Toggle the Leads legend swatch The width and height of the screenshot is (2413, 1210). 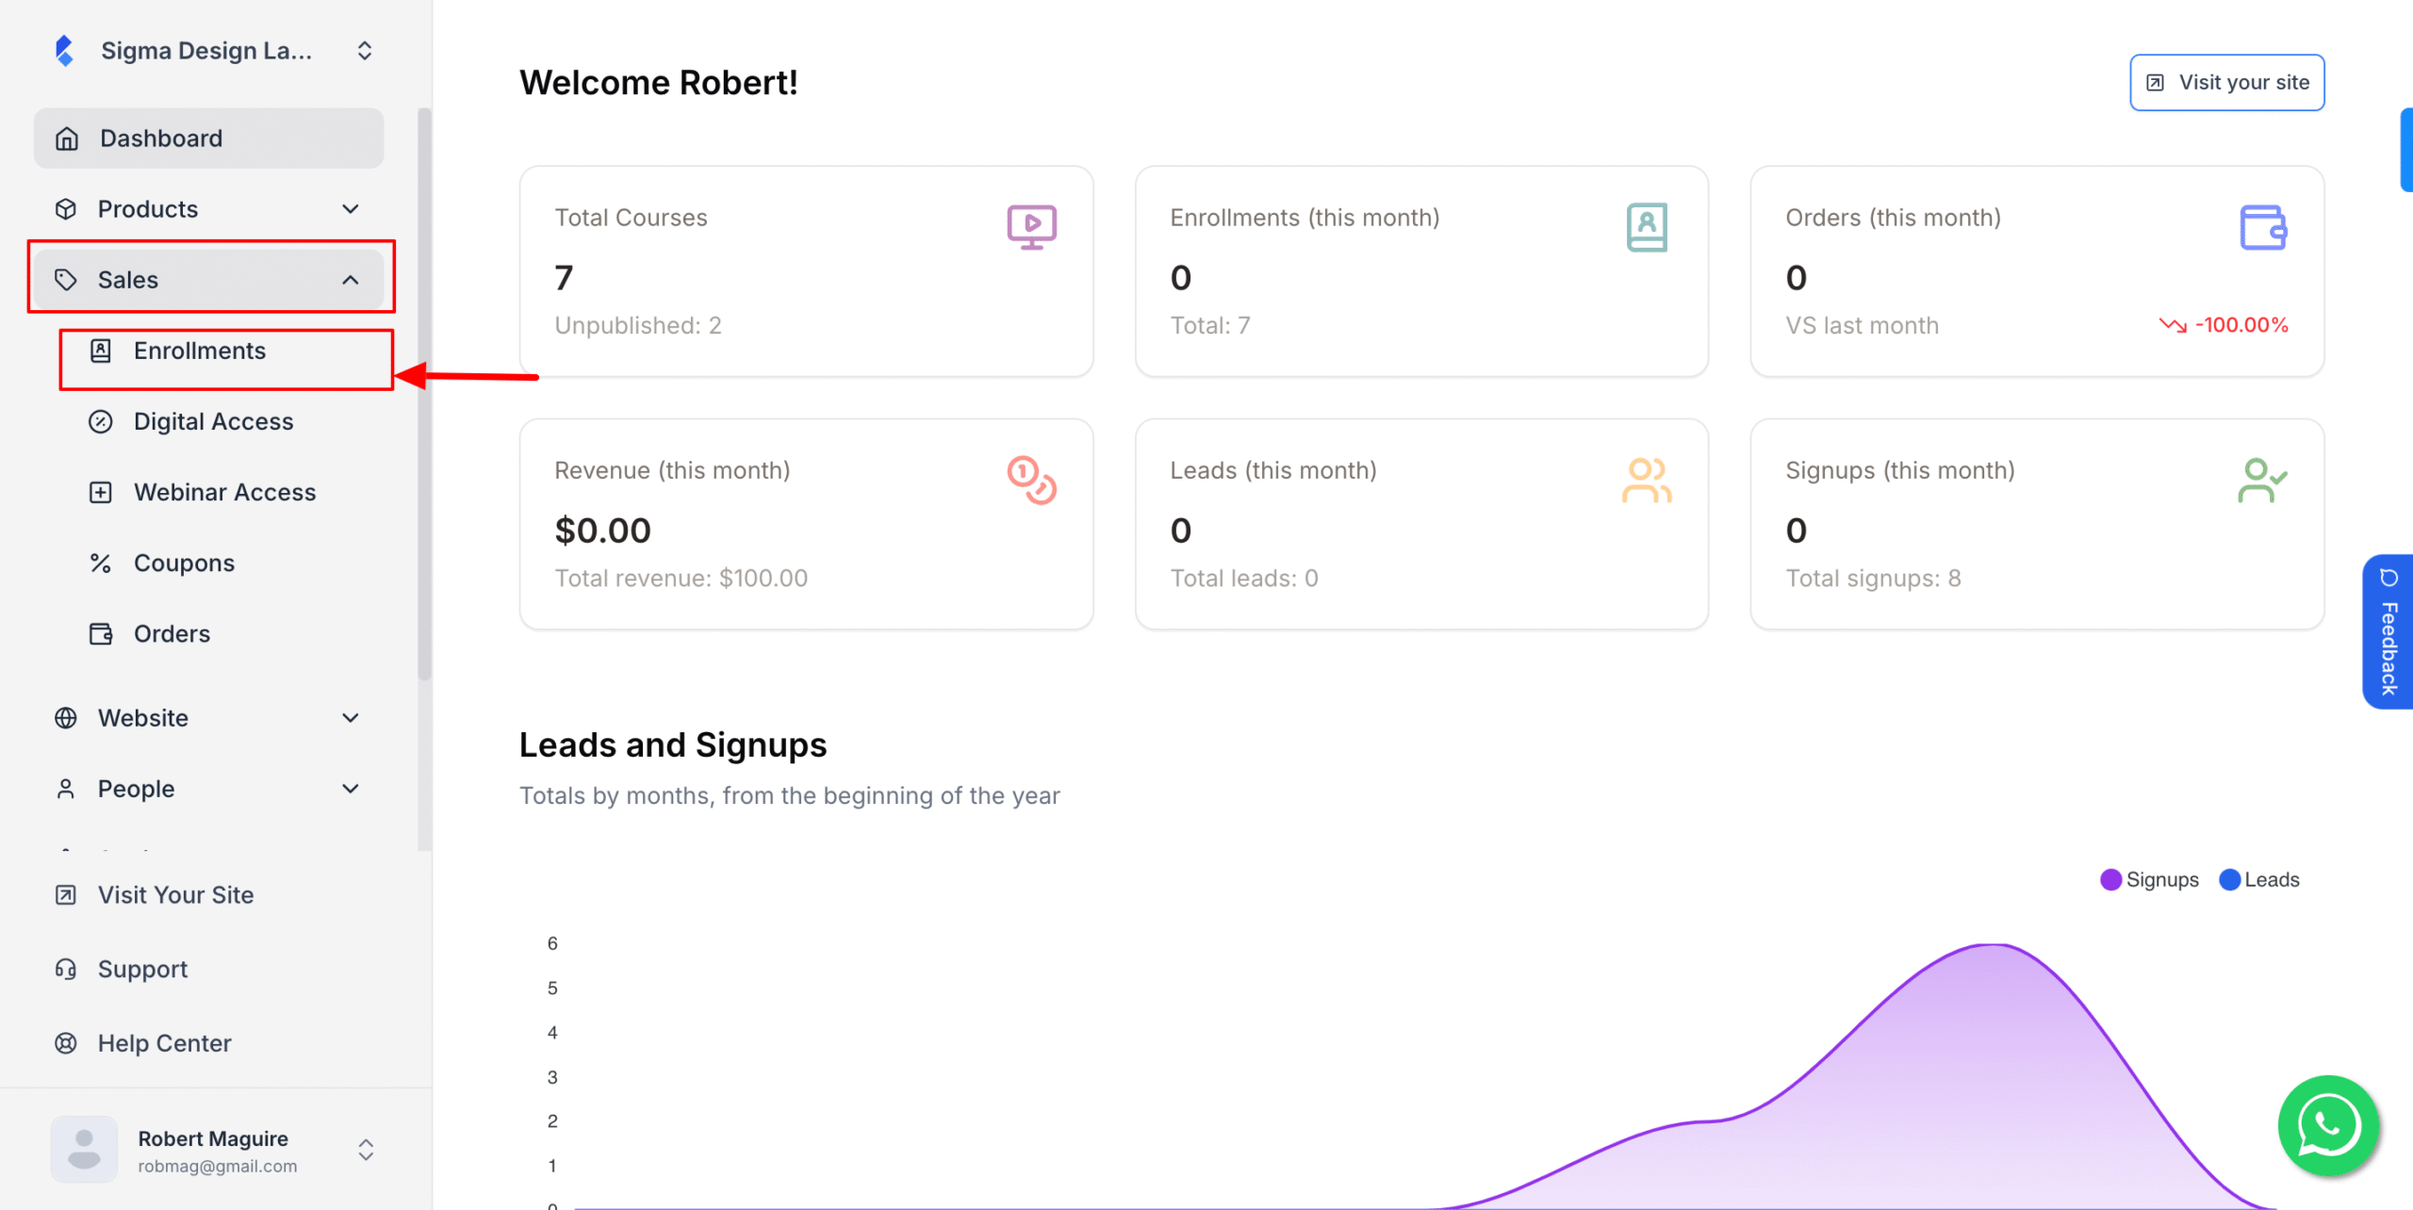(2229, 879)
